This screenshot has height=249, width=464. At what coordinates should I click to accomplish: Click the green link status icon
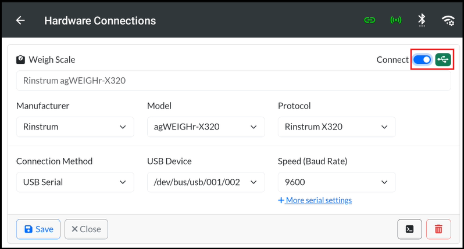370,20
